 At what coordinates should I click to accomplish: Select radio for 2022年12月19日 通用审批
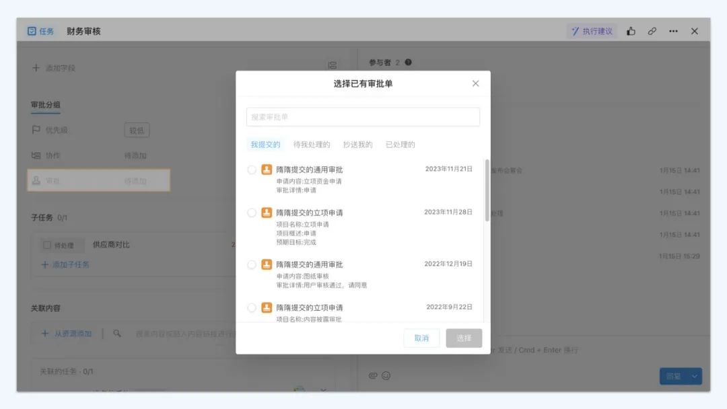(x=252, y=264)
